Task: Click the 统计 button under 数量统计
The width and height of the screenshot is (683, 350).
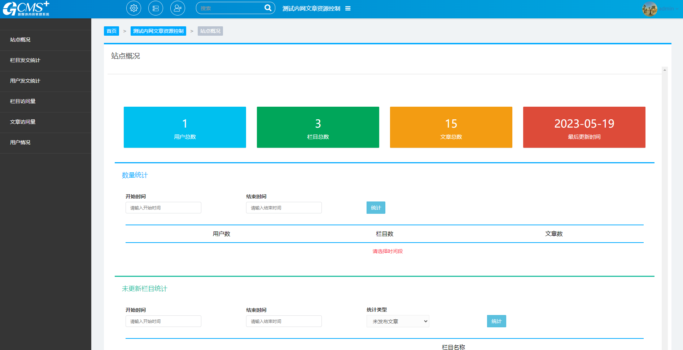Action: (x=376, y=208)
